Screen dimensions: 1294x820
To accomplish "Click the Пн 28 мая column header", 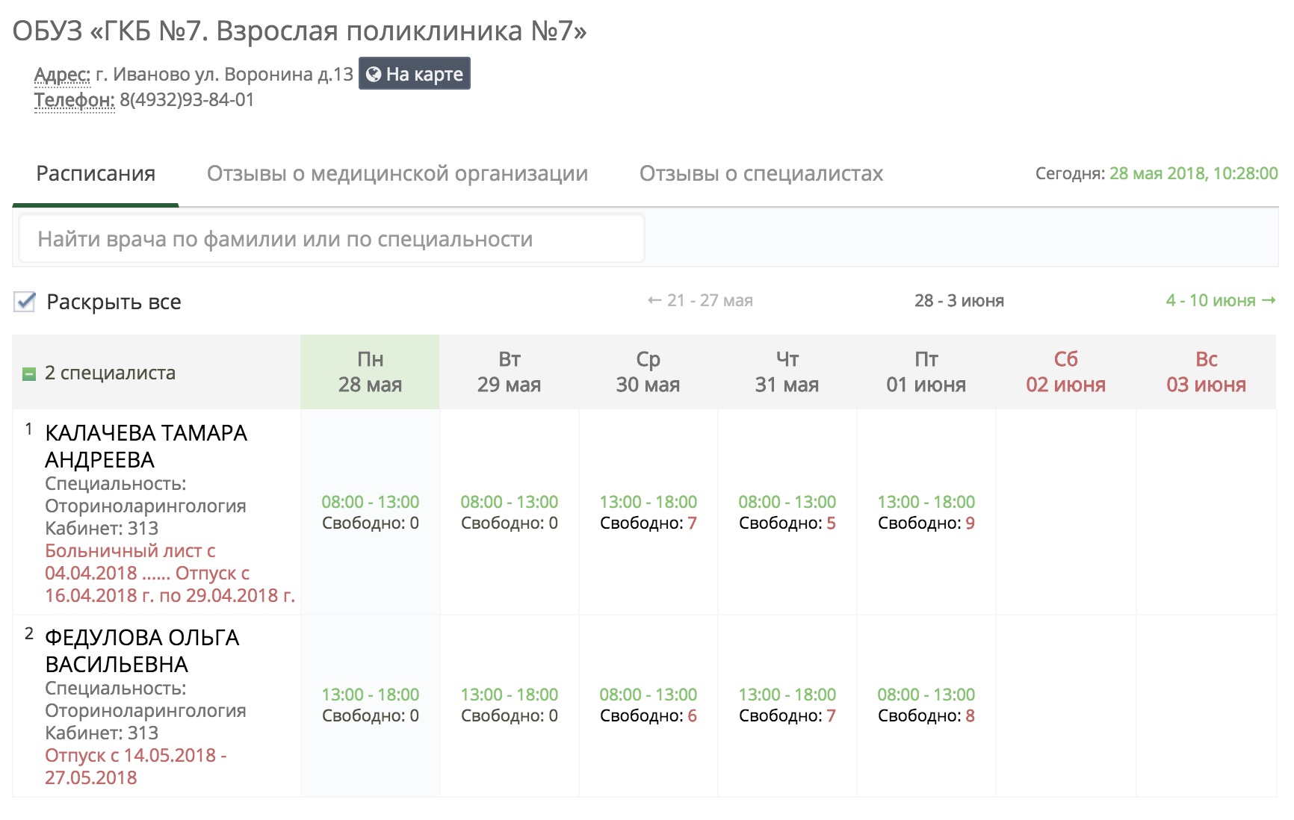I will (370, 372).
